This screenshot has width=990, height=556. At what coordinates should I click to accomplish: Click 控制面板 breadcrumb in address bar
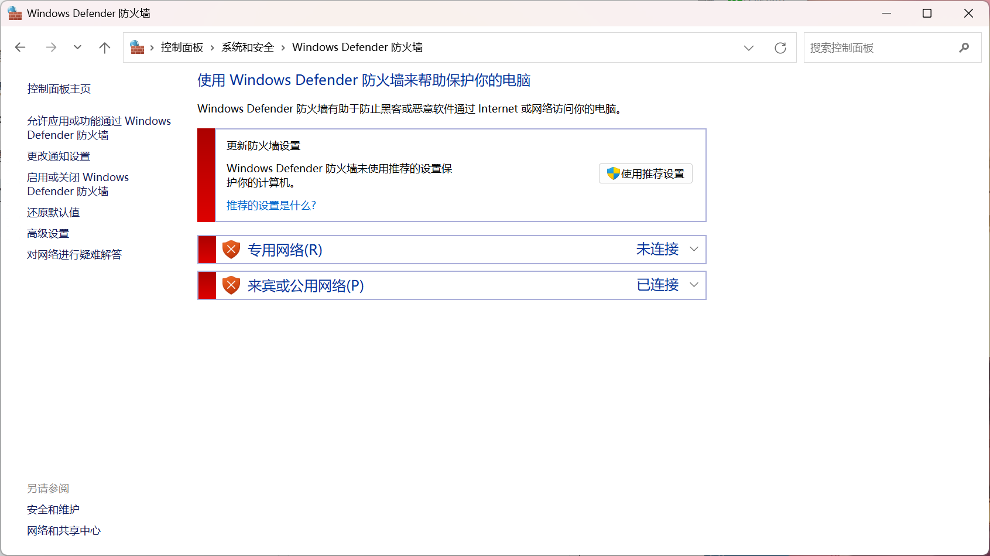pos(182,47)
